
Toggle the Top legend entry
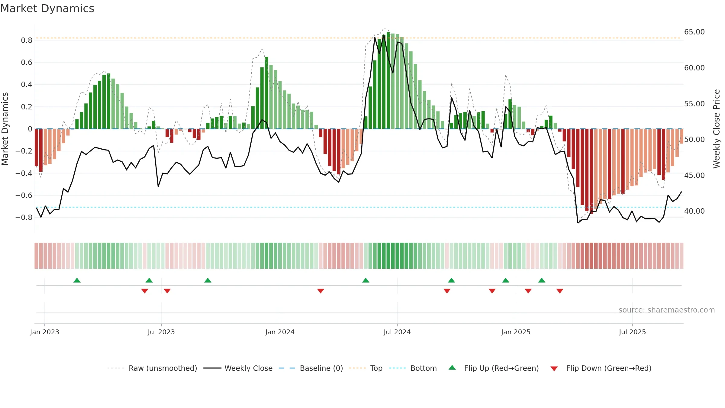pyautogui.click(x=366, y=368)
